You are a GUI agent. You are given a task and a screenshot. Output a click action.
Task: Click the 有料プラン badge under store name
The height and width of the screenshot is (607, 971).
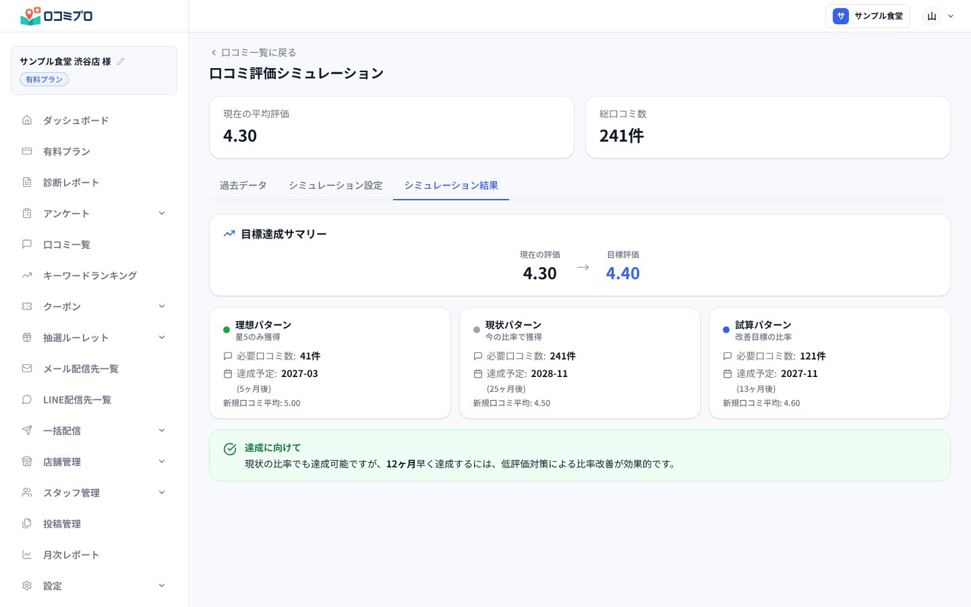tap(45, 80)
